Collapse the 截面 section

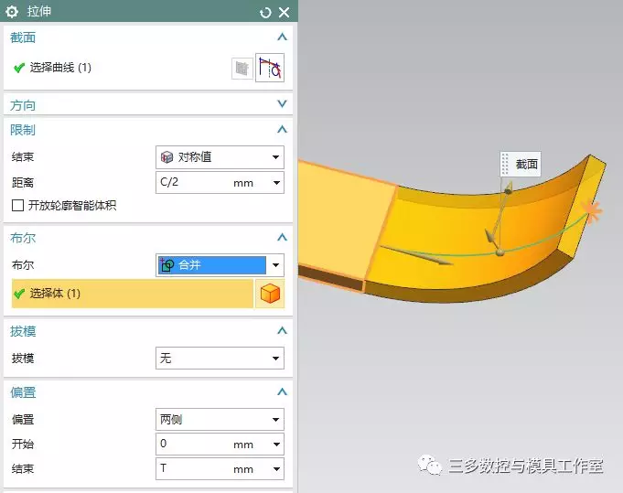click(282, 38)
